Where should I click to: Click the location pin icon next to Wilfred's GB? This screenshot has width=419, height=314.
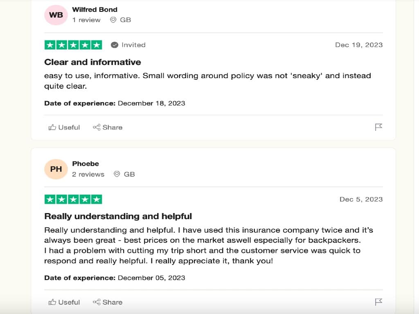pyautogui.click(x=113, y=20)
